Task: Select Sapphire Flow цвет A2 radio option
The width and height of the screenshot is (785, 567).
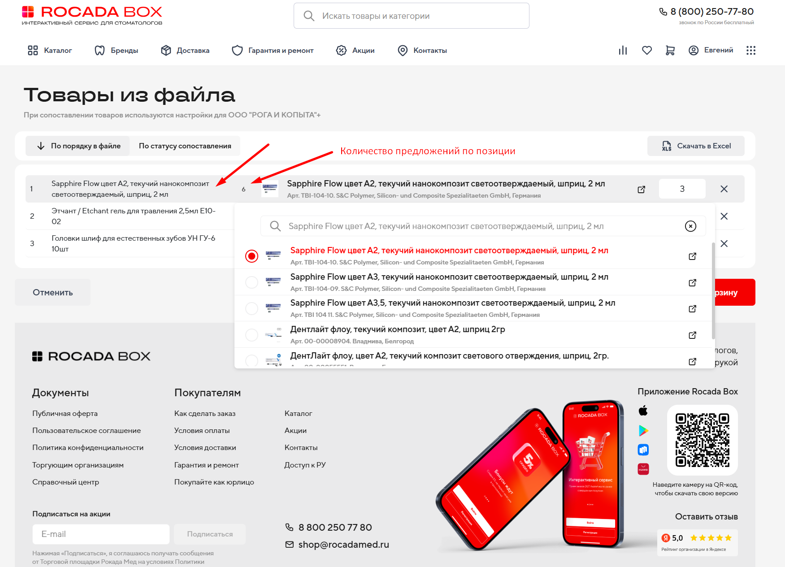Action: pyautogui.click(x=252, y=256)
